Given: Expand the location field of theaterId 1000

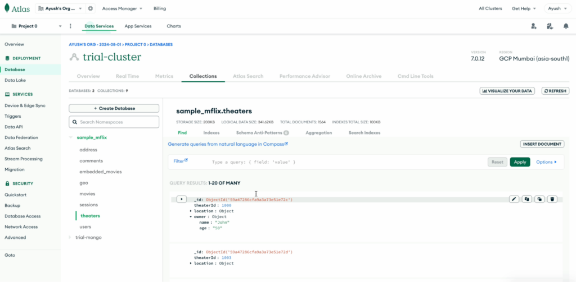Looking at the screenshot, I should coord(191,211).
